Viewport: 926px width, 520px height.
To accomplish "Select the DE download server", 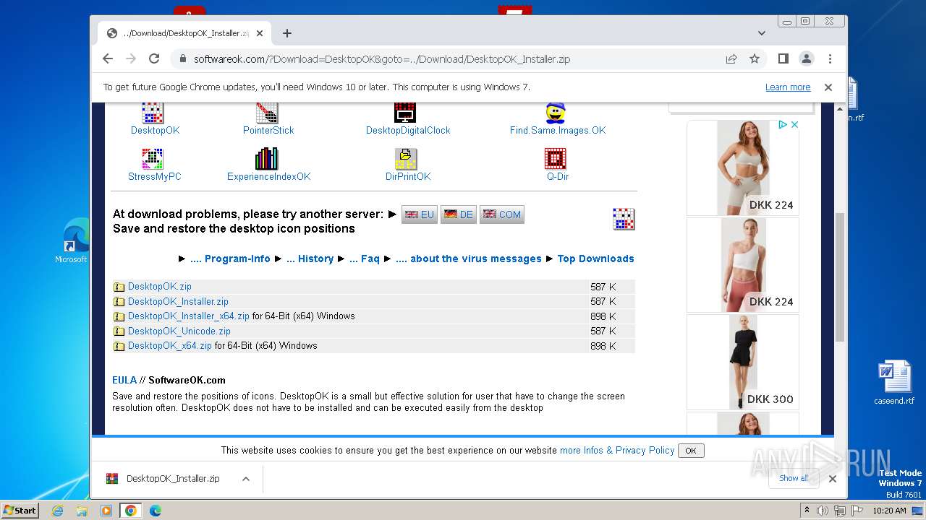I will [459, 214].
